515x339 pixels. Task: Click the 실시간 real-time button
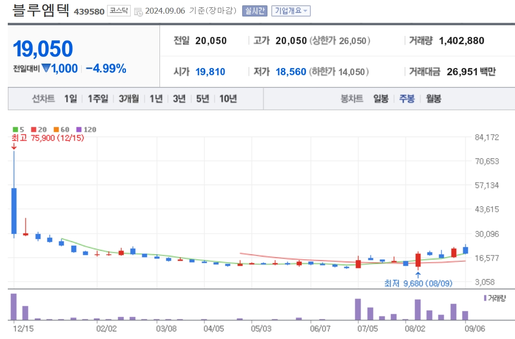254,11
